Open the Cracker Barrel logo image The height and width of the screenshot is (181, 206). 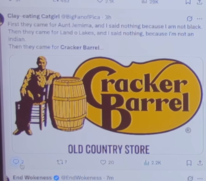pos(107,105)
